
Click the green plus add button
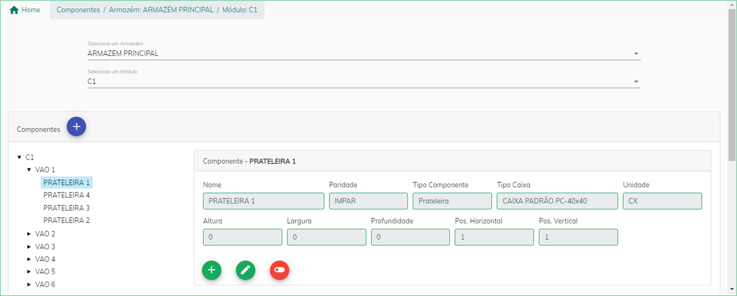click(212, 270)
